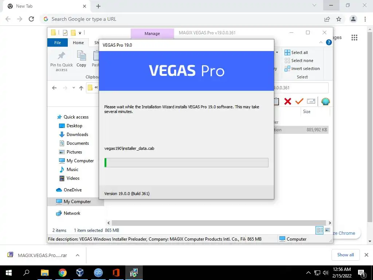Click Pin to Quick access icon
Screen dimensions: 373x280
(61, 56)
